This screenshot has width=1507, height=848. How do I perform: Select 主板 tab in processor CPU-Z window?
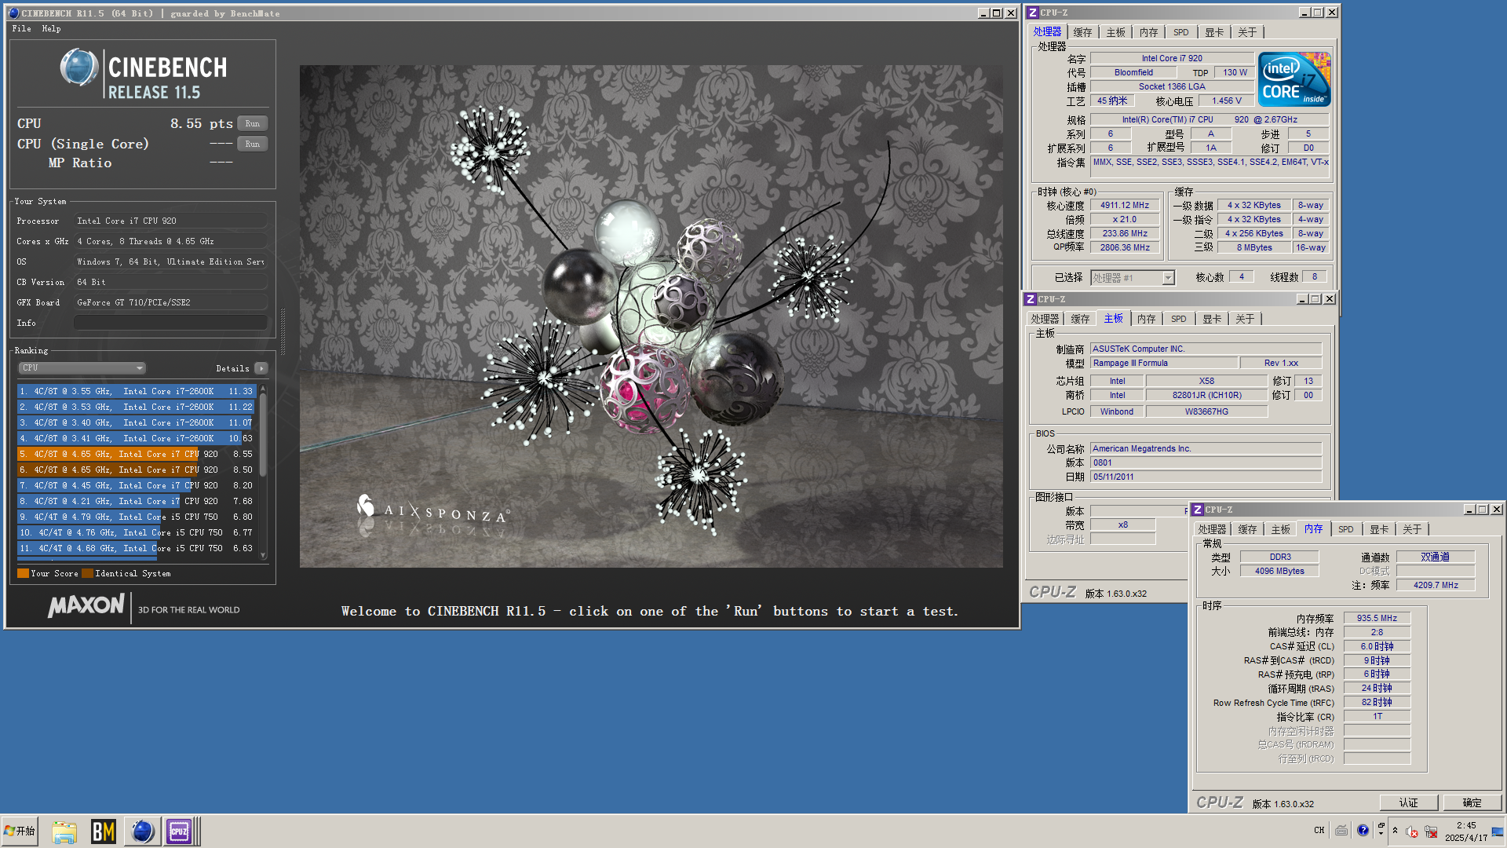(x=1115, y=32)
